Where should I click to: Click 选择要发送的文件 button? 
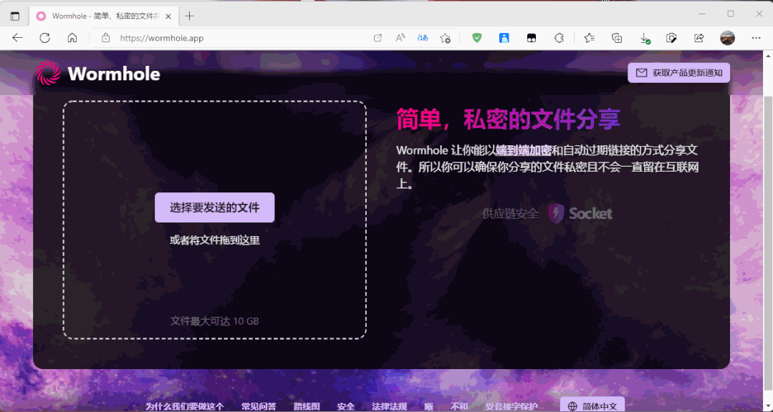[214, 207]
